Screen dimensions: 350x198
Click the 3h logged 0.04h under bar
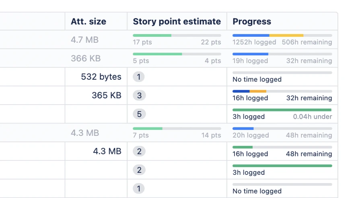pos(282,110)
